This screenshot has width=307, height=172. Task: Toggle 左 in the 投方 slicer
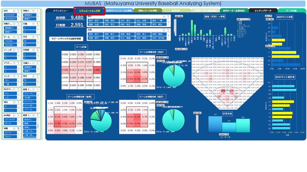click(30, 84)
